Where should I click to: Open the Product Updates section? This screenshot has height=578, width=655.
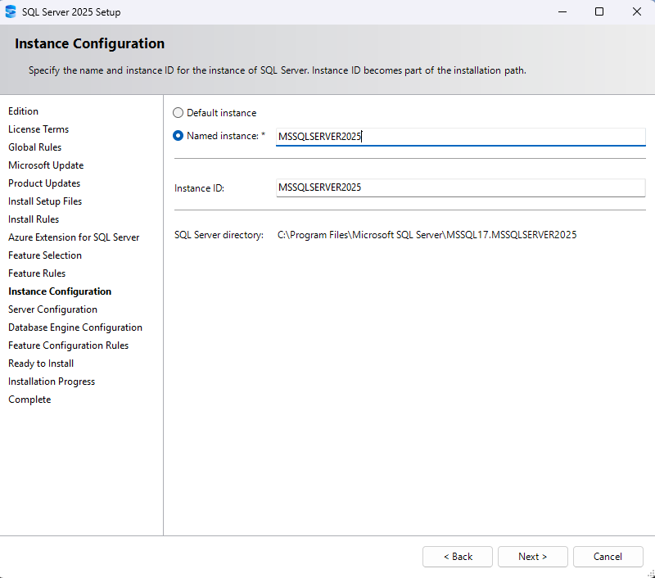43,183
